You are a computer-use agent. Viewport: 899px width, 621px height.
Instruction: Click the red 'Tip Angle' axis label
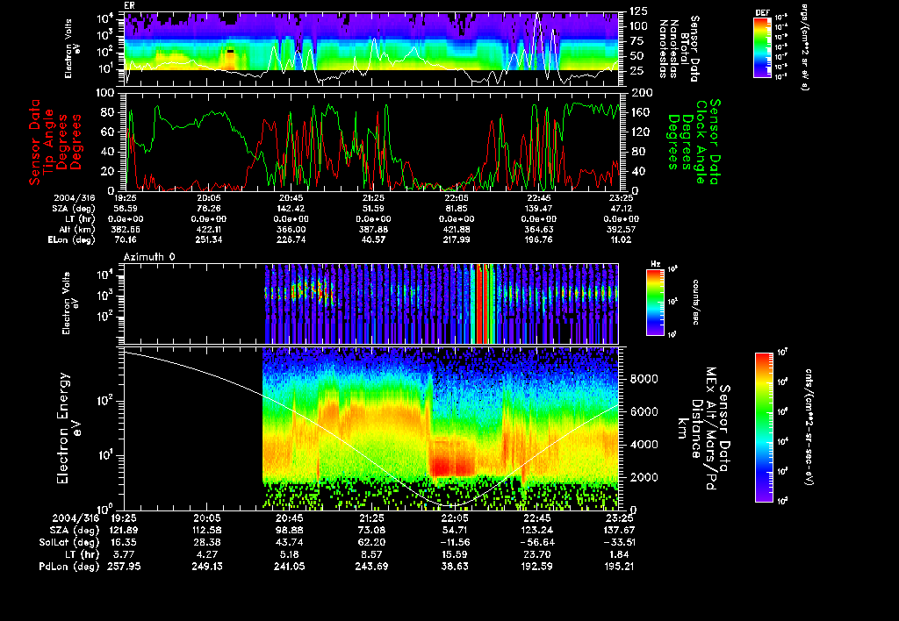(49, 142)
